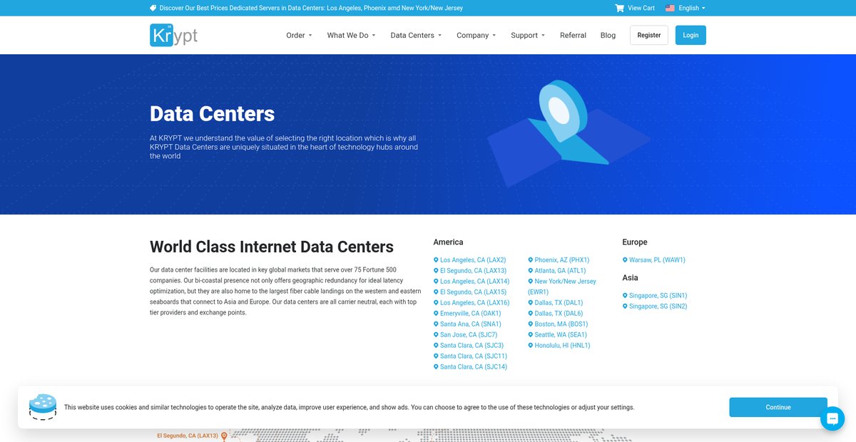856x442 pixels.
Task: Open New York/New Jersey (EWR1)
Action: [562, 287]
